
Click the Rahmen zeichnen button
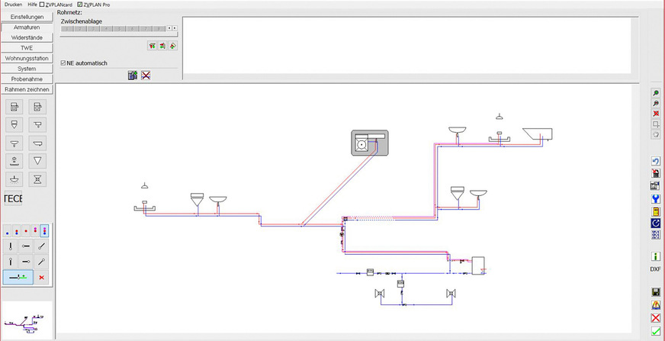[27, 89]
